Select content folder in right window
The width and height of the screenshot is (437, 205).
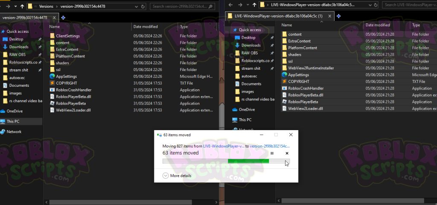pyautogui.click(x=295, y=34)
